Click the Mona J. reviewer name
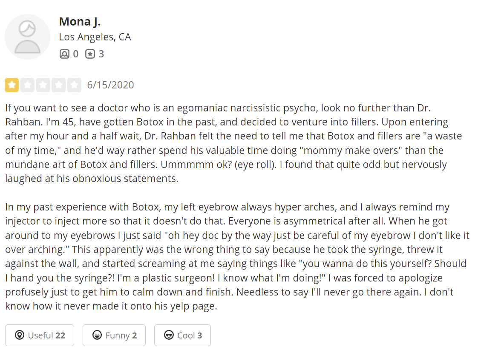Image resolution: width=478 pixels, height=358 pixels. coord(80,21)
